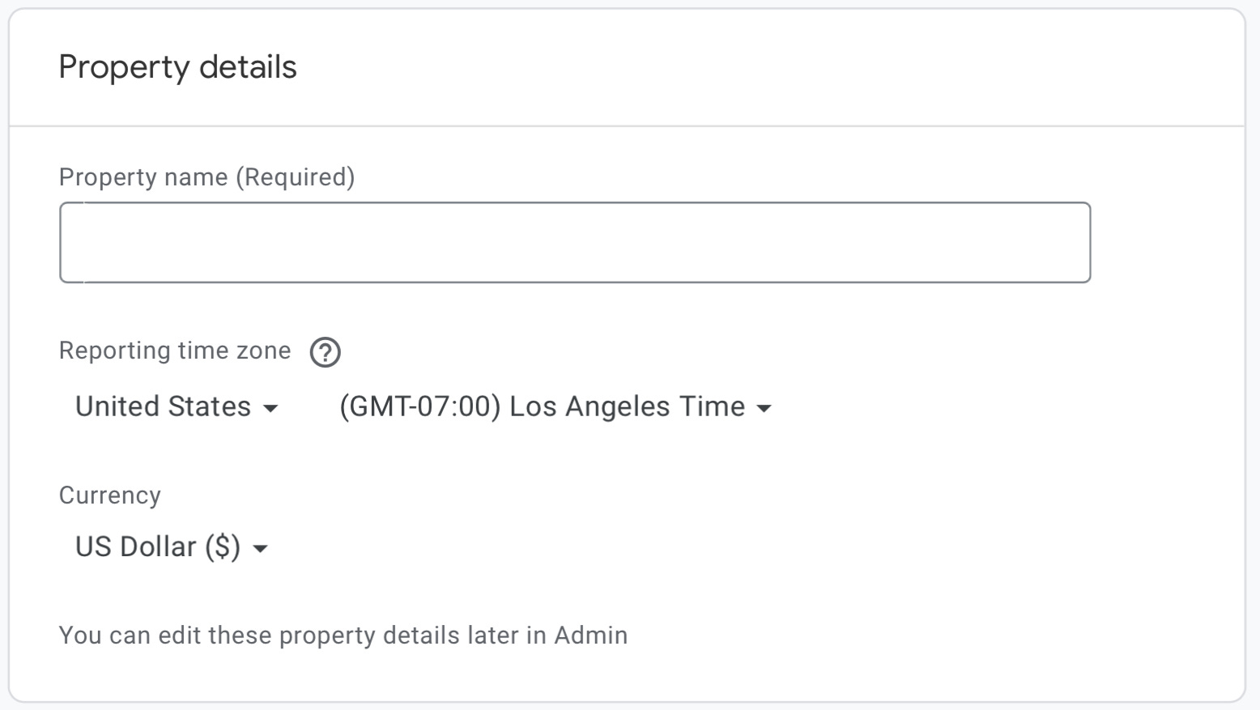
Task: Click the word Admin in the footer note
Action: click(591, 636)
